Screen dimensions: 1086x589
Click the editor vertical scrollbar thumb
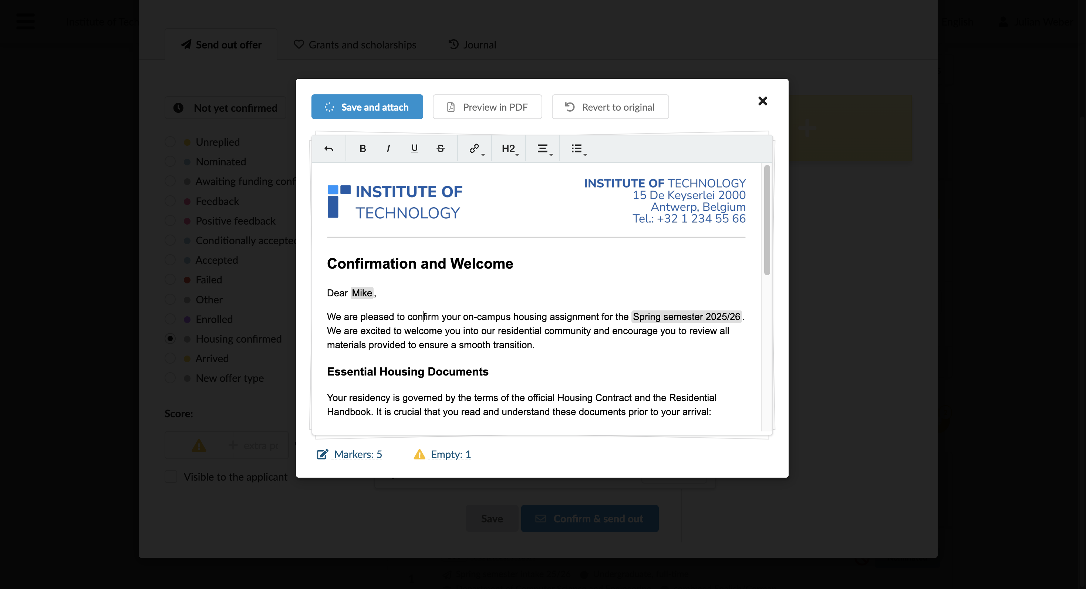tap(767, 220)
